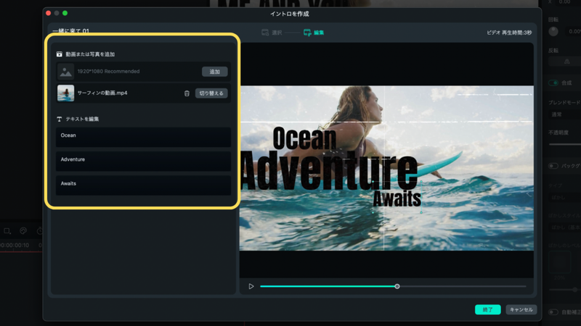This screenshot has height=326, width=581.
Task: Click the 反転 flip icon in background panel
Action: (567, 62)
